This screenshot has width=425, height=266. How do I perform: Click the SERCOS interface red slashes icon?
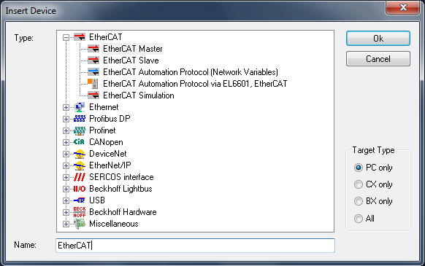[80, 177]
